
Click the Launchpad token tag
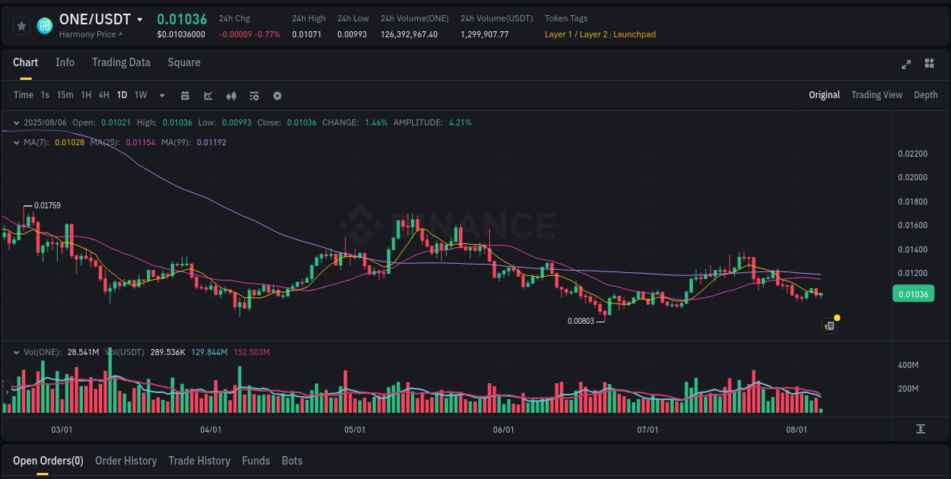(x=635, y=34)
